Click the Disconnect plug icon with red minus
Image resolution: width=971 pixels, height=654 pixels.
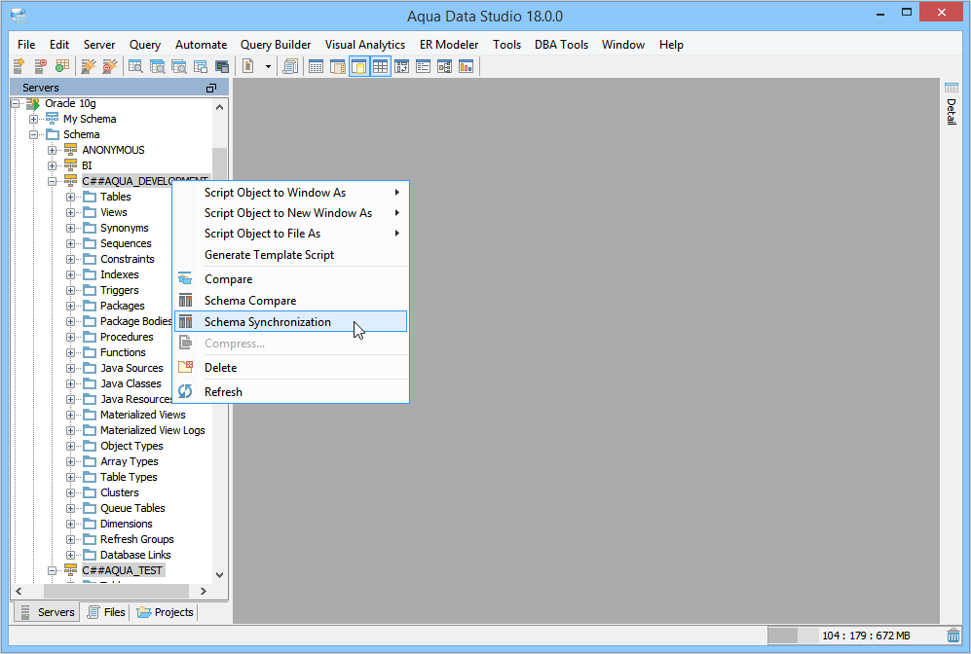110,66
